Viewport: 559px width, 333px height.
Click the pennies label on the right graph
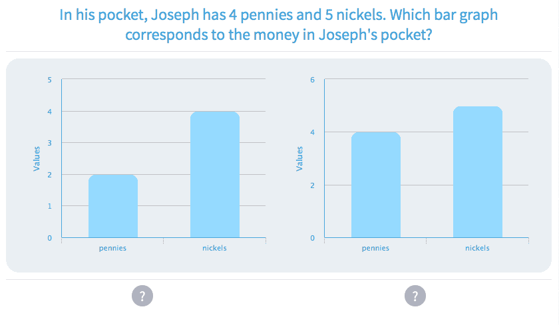[x=375, y=248]
